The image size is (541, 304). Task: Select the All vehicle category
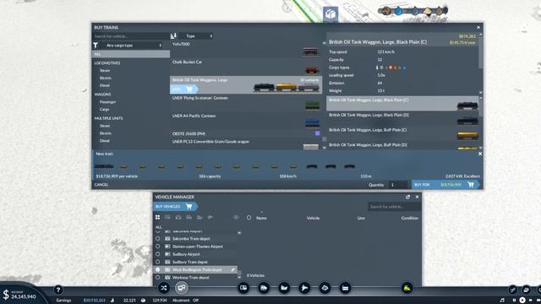point(131,54)
